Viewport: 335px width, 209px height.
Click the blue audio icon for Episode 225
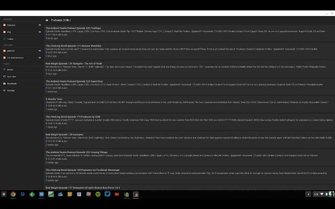tap(47, 34)
